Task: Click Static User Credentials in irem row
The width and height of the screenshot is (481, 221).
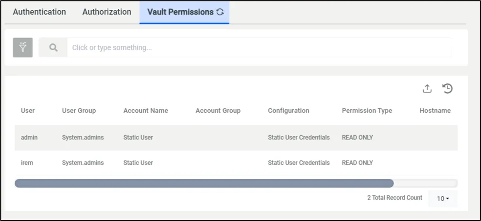Action: click(299, 163)
